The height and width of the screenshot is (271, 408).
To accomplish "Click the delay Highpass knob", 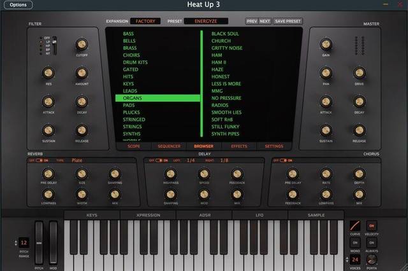I will pos(171,174).
